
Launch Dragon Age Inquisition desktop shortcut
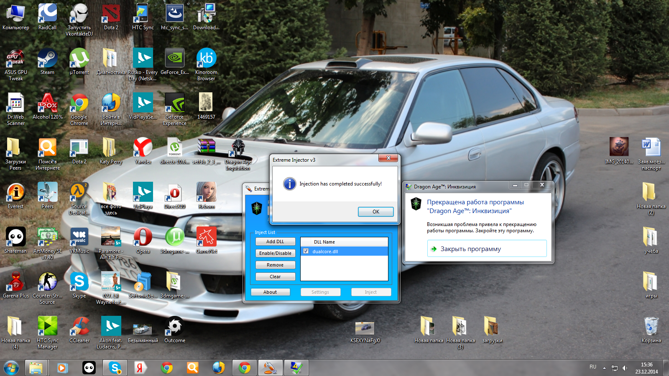coord(238,154)
